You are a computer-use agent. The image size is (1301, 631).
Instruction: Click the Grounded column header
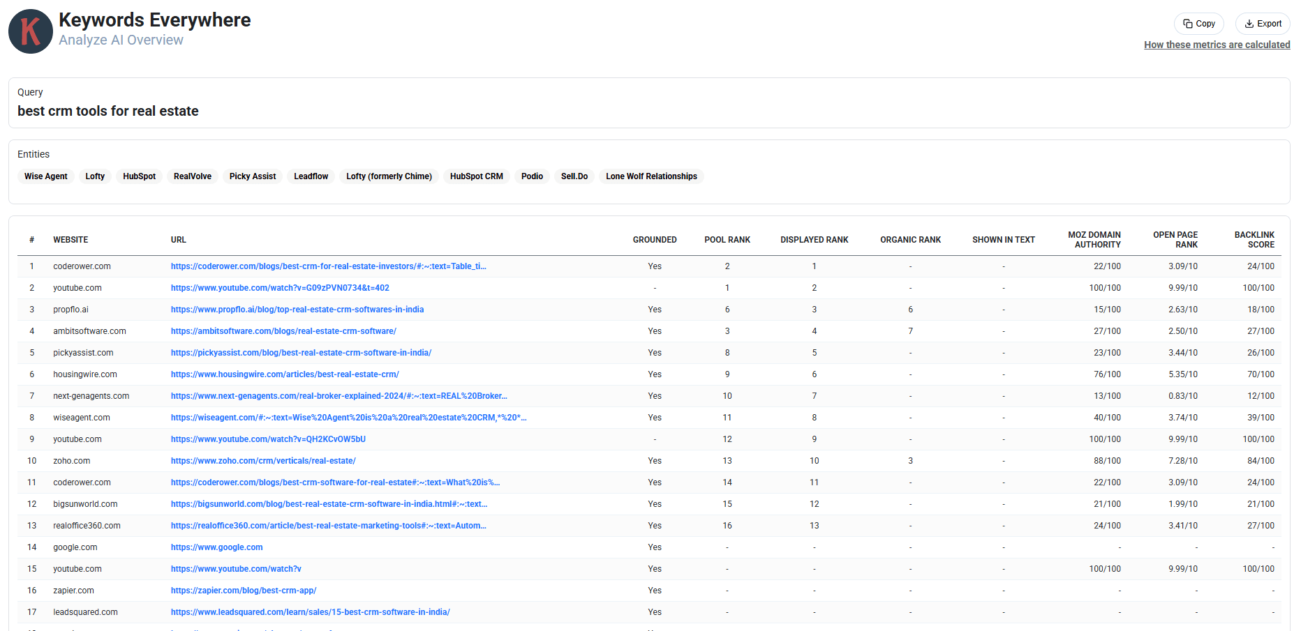click(x=655, y=240)
